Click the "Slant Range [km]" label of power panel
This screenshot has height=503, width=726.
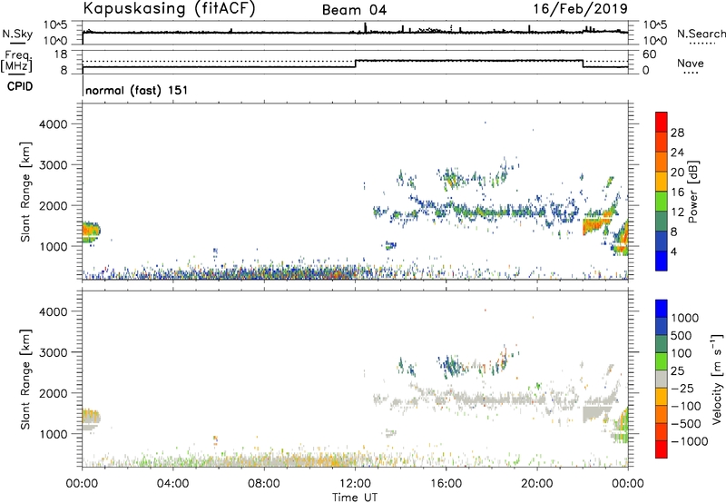tap(25, 192)
